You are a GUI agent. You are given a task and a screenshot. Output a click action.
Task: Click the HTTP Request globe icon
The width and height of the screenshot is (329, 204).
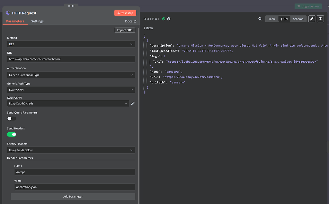tap(8, 13)
